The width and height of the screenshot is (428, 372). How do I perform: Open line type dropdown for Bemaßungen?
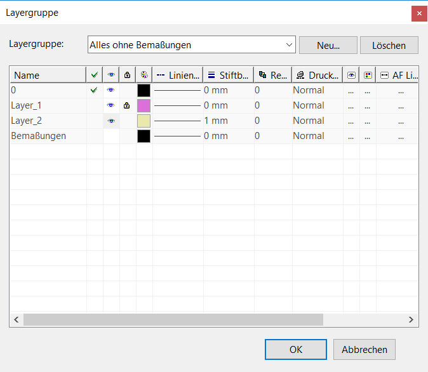pos(177,136)
